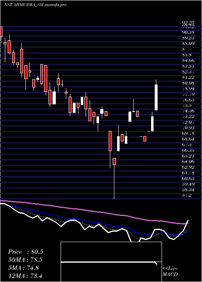202x282 pixels.
Task: Click the 72.07 price axis label
Action: click(188, 122)
